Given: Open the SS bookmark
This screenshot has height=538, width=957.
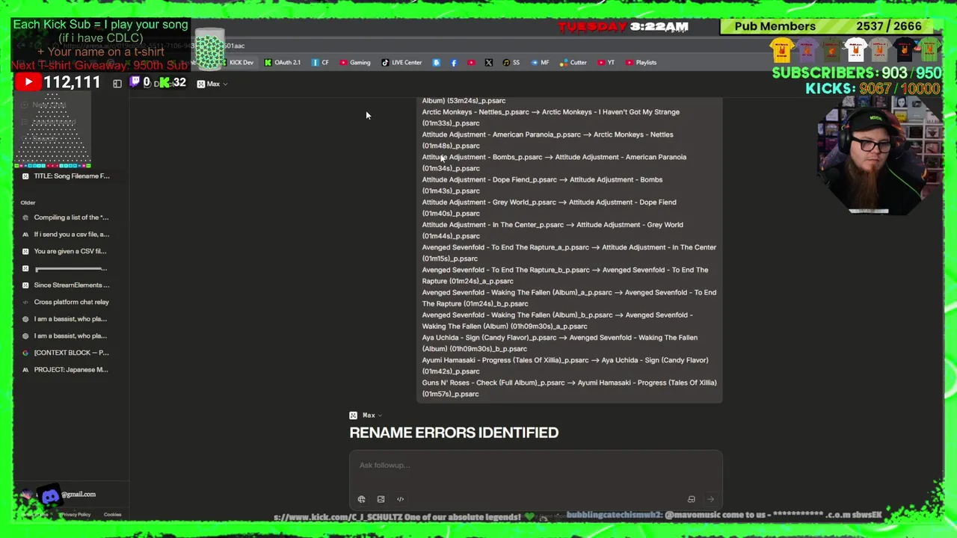Looking at the screenshot, I should tap(511, 63).
